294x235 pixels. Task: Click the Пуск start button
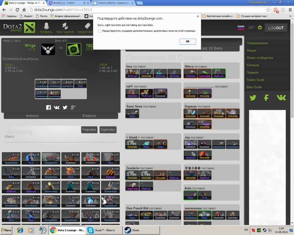[x=6, y=230]
